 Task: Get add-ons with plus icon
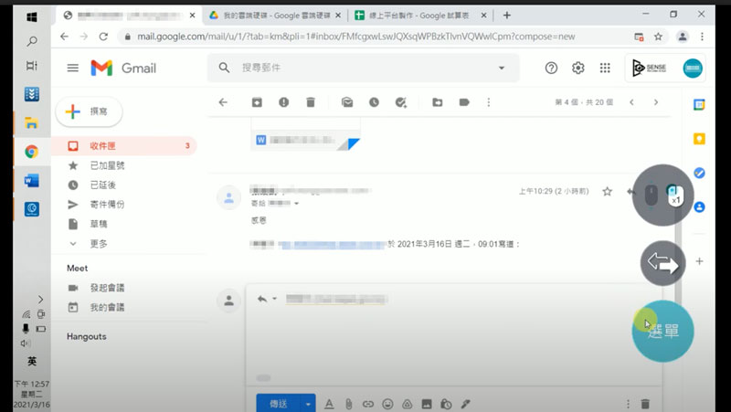pyautogui.click(x=699, y=261)
